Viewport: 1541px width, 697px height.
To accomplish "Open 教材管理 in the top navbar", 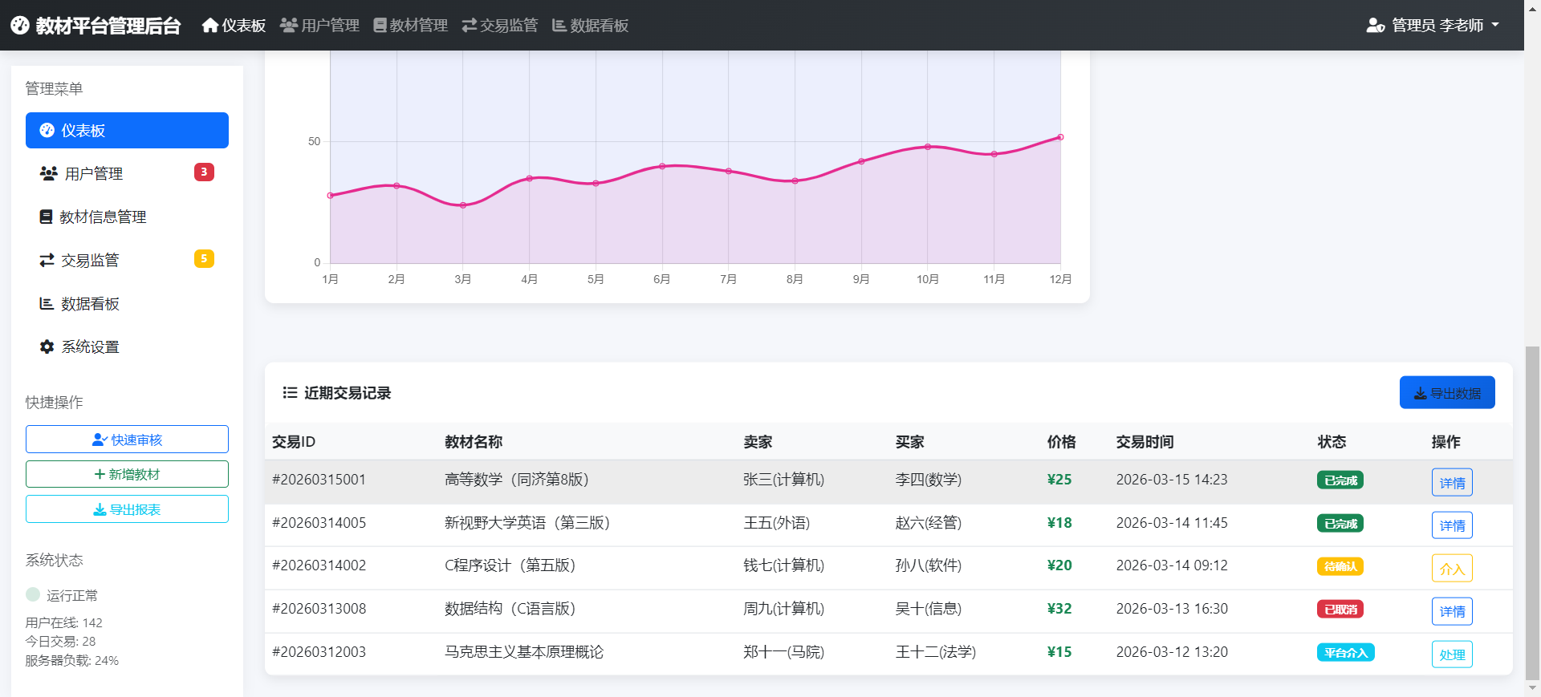I will [411, 26].
